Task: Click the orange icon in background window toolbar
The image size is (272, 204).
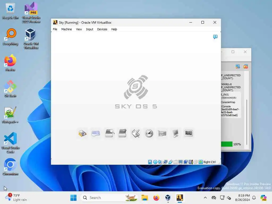Action: pyautogui.click(x=246, y=66)
